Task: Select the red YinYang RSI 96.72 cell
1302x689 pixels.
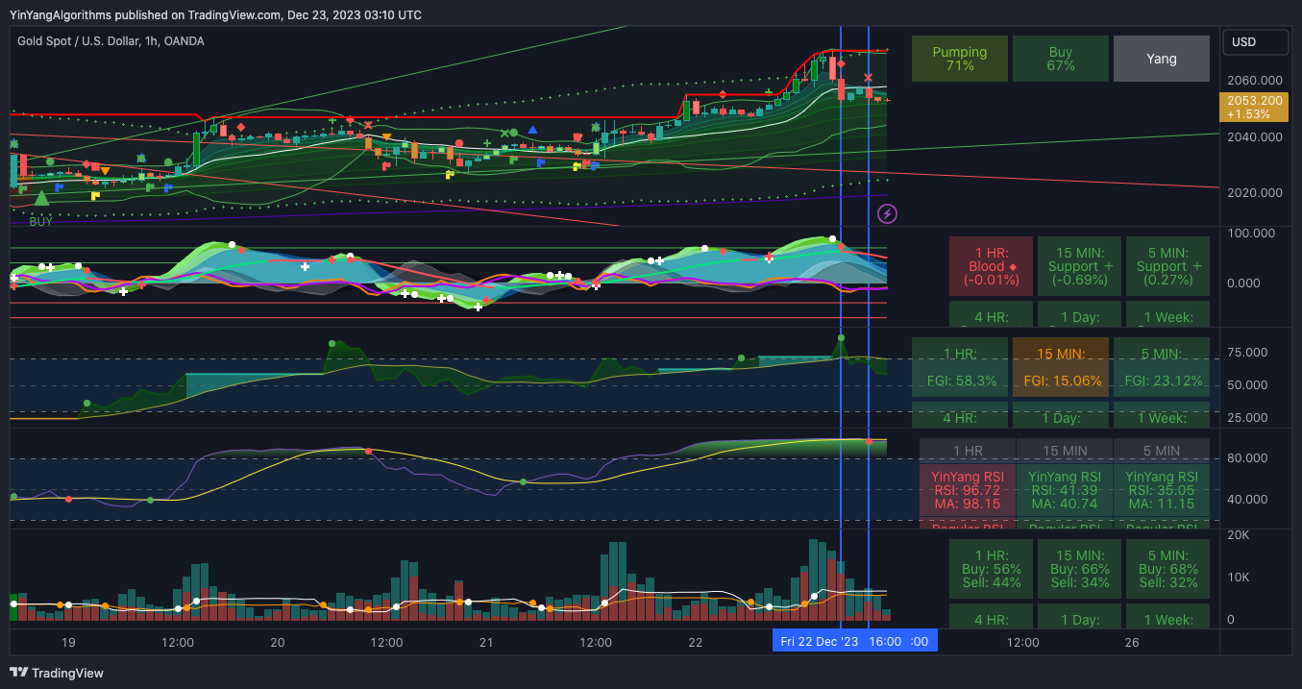Action: pos(968,490)
